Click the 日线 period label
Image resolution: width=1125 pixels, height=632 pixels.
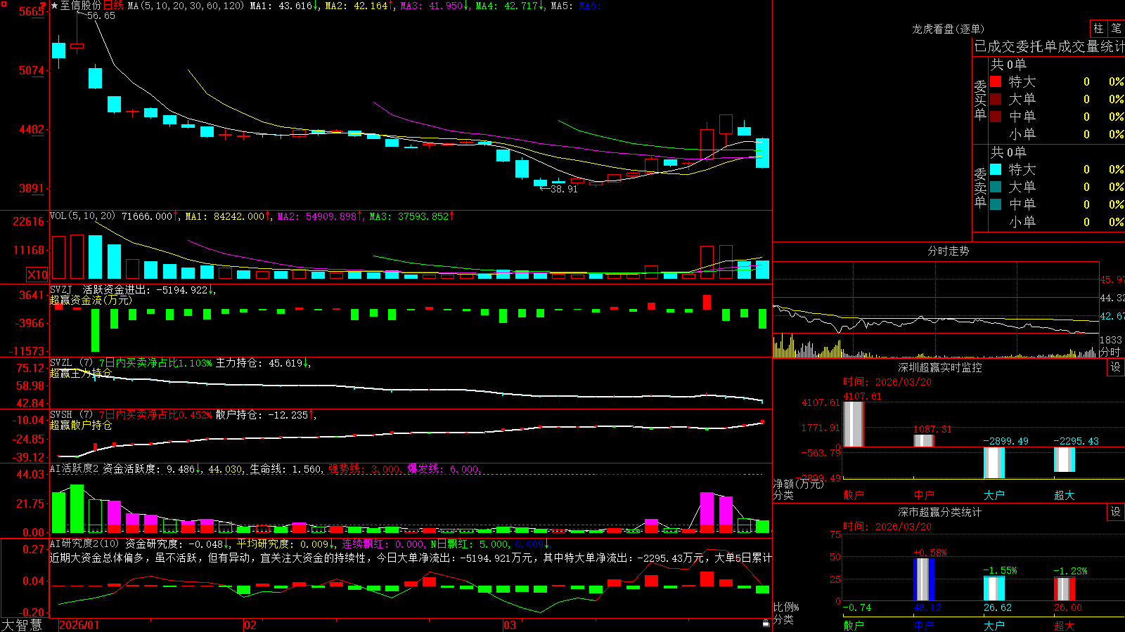pyautogui.click(x=113, y=6)
